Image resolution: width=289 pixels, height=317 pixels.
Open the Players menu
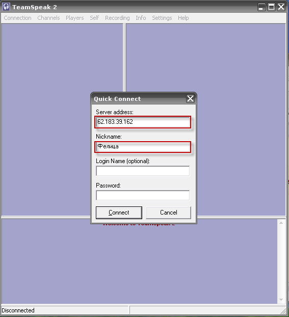pyautogui.click(x=74, y=18)
